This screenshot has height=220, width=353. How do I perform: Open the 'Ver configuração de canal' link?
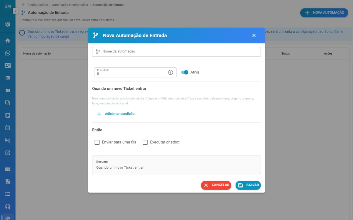pyautogui.click(x=48, y=37)
